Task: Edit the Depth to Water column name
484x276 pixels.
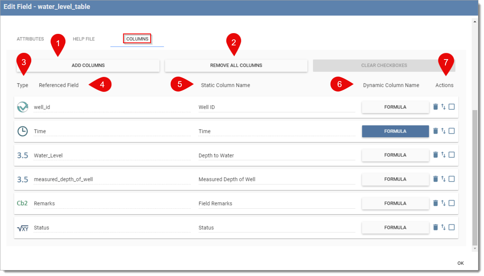Action: coord(277,155)
